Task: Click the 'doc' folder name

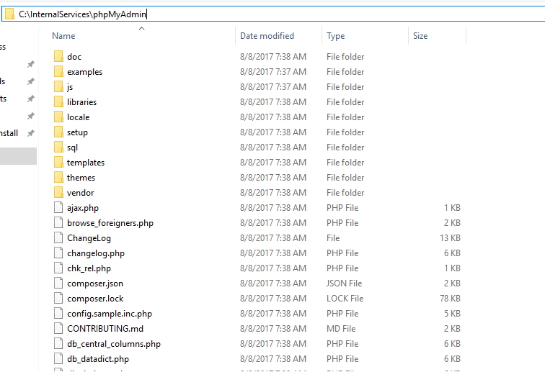Action: tap(74, 57)
